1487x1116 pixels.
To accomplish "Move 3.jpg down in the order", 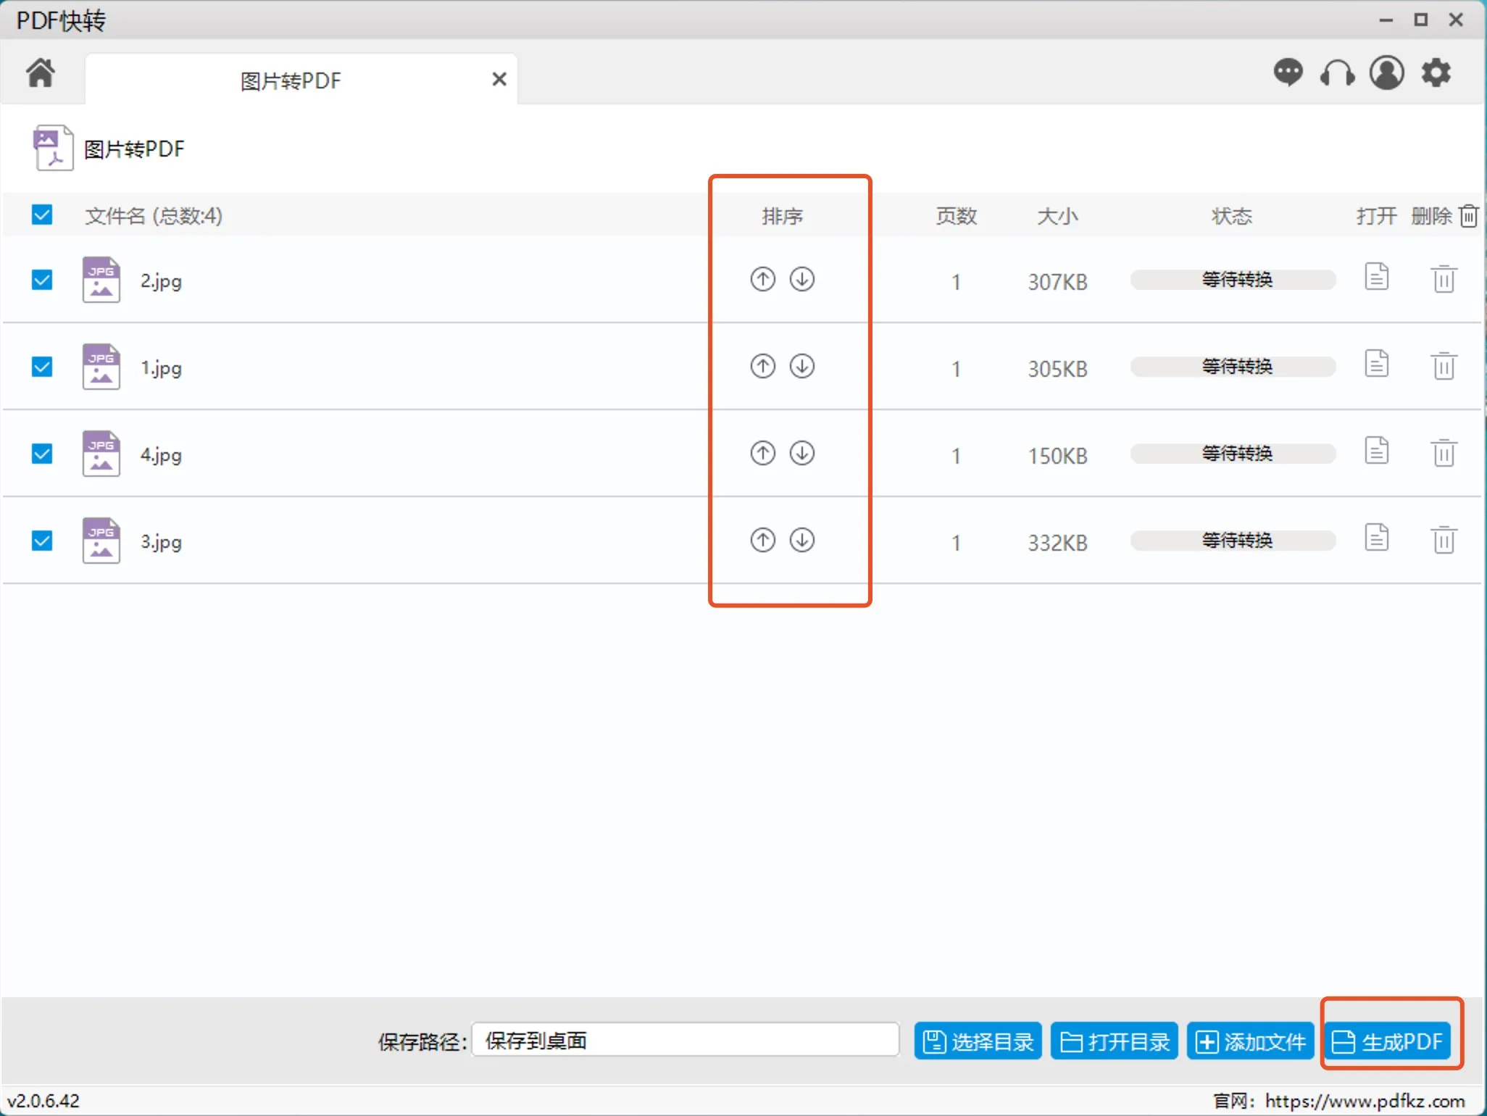I will point(801,540).
